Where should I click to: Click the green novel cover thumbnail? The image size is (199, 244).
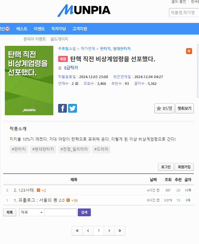coord(29,80)
